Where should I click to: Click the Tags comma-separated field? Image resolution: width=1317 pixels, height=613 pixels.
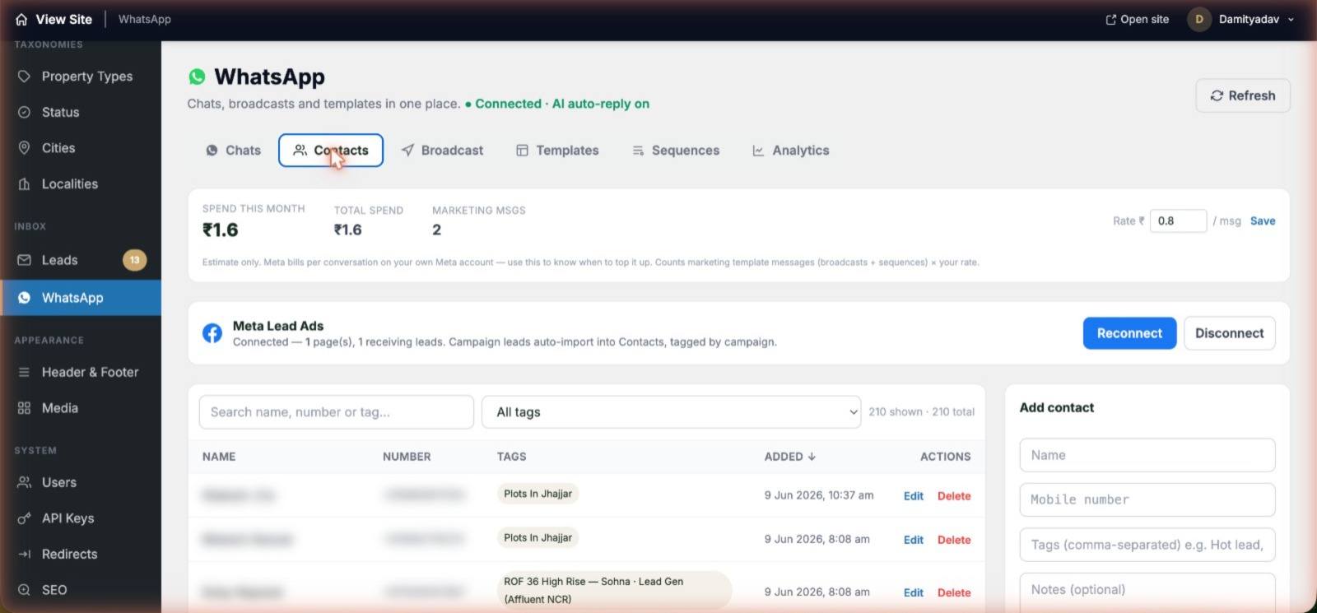point(1147,545)
